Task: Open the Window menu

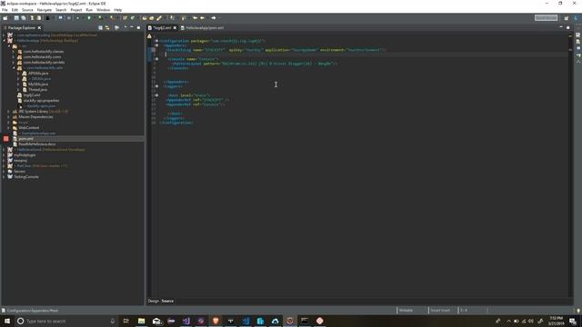Action: pos(103,10)
